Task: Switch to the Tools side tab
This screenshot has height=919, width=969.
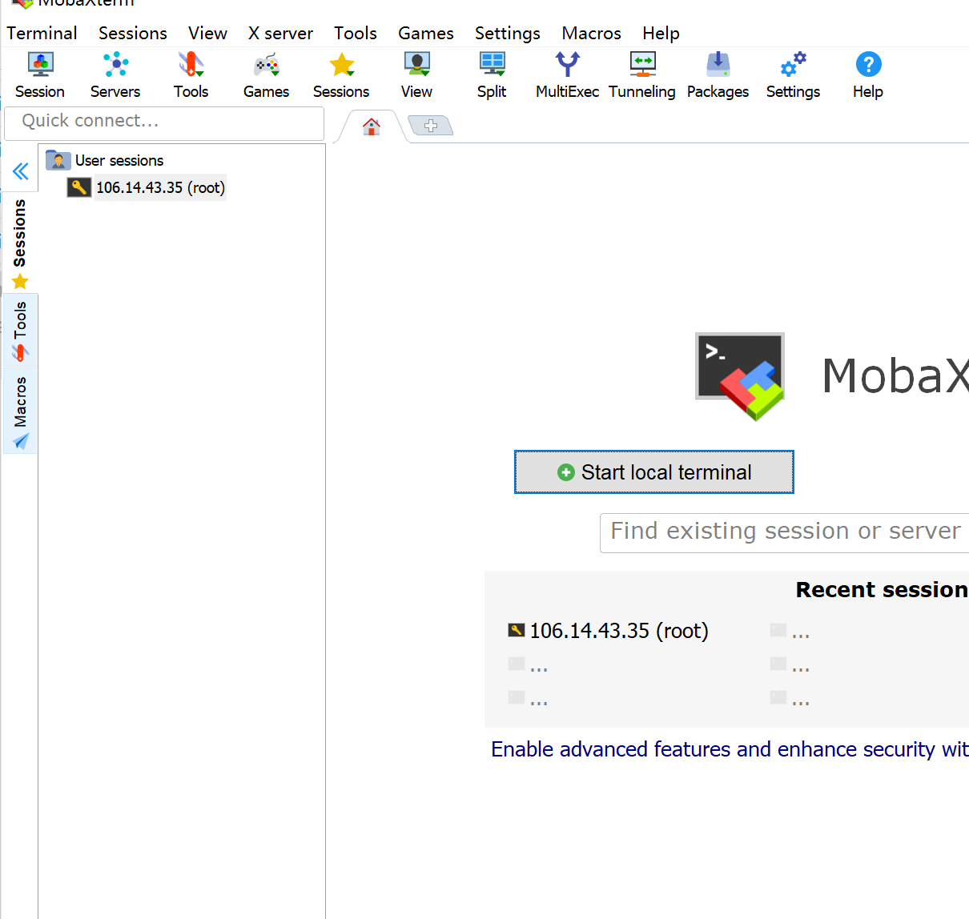Action: (20, 331)
